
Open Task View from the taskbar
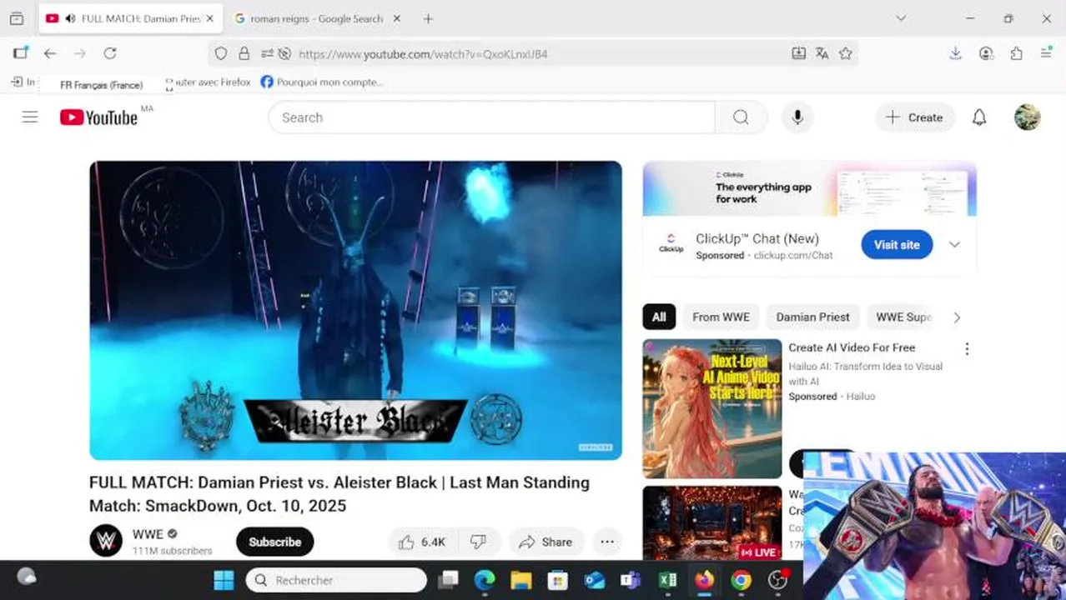449,580
